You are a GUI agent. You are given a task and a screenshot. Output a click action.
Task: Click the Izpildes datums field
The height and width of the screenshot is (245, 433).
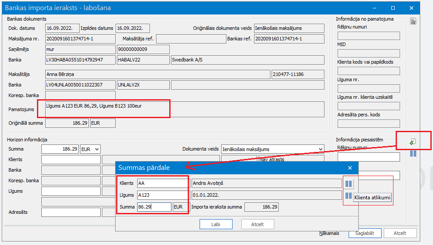133,28
